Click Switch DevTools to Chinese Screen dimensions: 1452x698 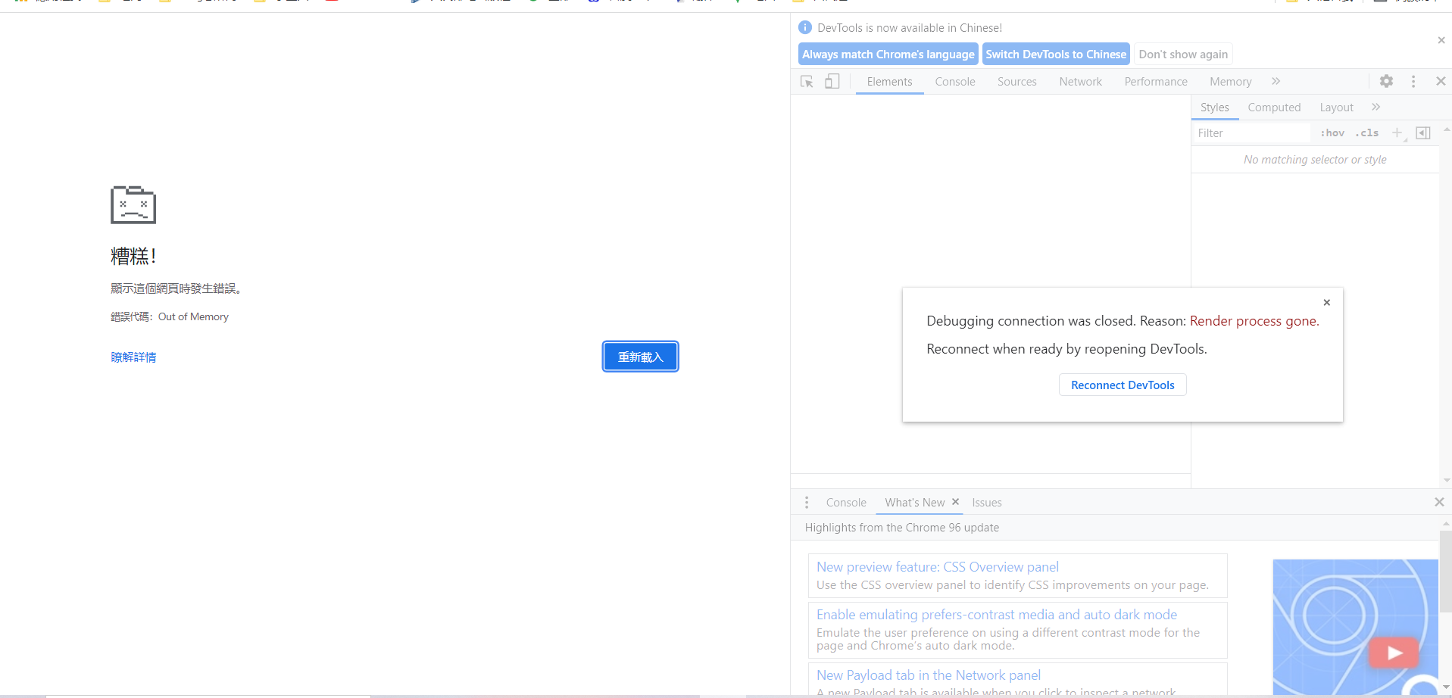pos(1056,54)
